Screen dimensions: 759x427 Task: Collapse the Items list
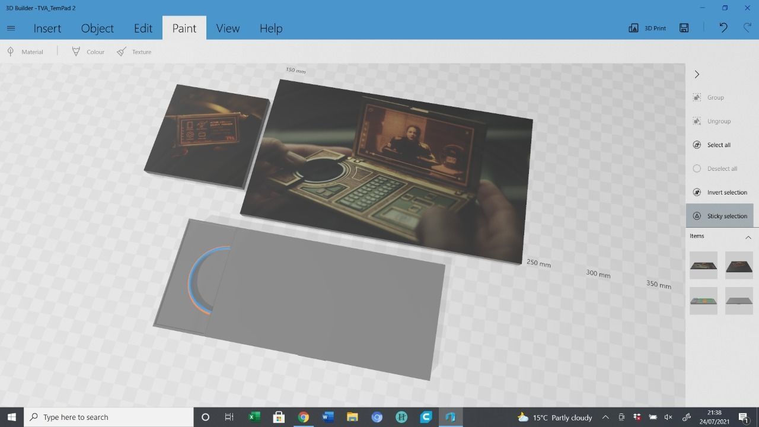point(748,237)
